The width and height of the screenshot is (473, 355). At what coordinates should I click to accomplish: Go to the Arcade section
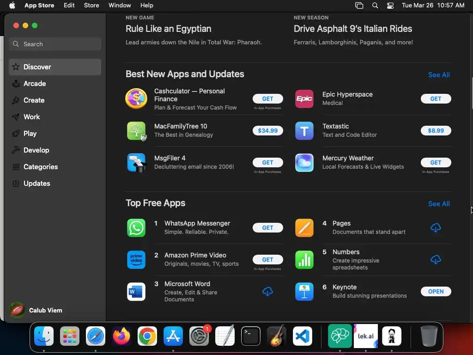(x=55, y=84)
